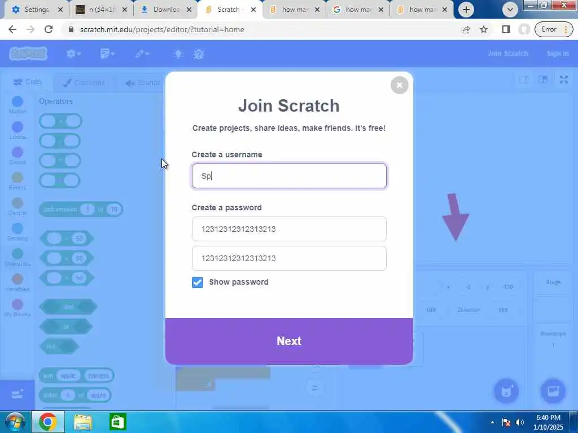Click the Next button
This screenshot has height=433, width=578.
[x=289, y=341]
